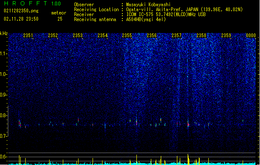260x165 pixels.
Task: Click the 2352 time marker
Action: (x=53, y=35)
